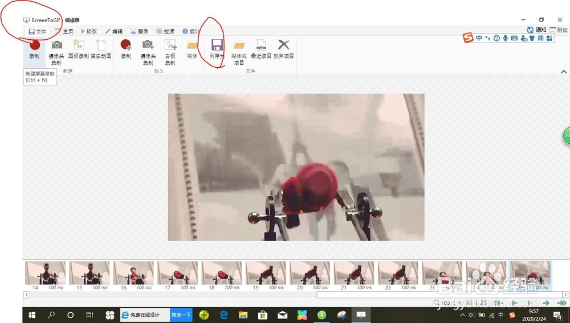Image resolution: width=570 pixels, height=323 pixels.
Task: Open emoji panel on Sogou bar
Action: click(x=496, y=38)
